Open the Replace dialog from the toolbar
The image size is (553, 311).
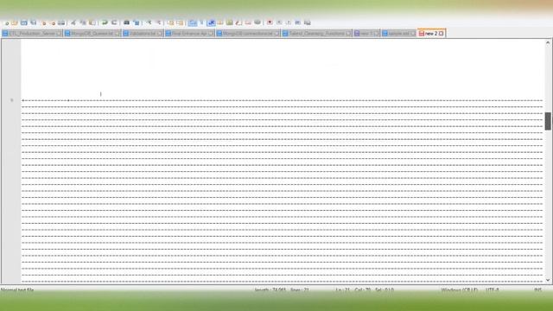137,23
